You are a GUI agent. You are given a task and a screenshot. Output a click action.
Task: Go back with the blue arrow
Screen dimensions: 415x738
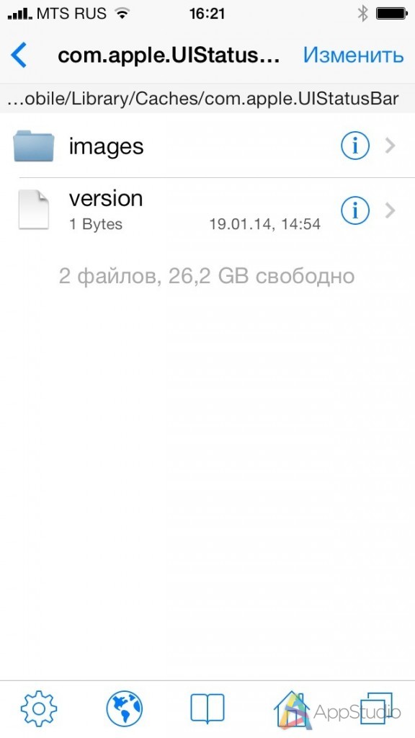19,55
